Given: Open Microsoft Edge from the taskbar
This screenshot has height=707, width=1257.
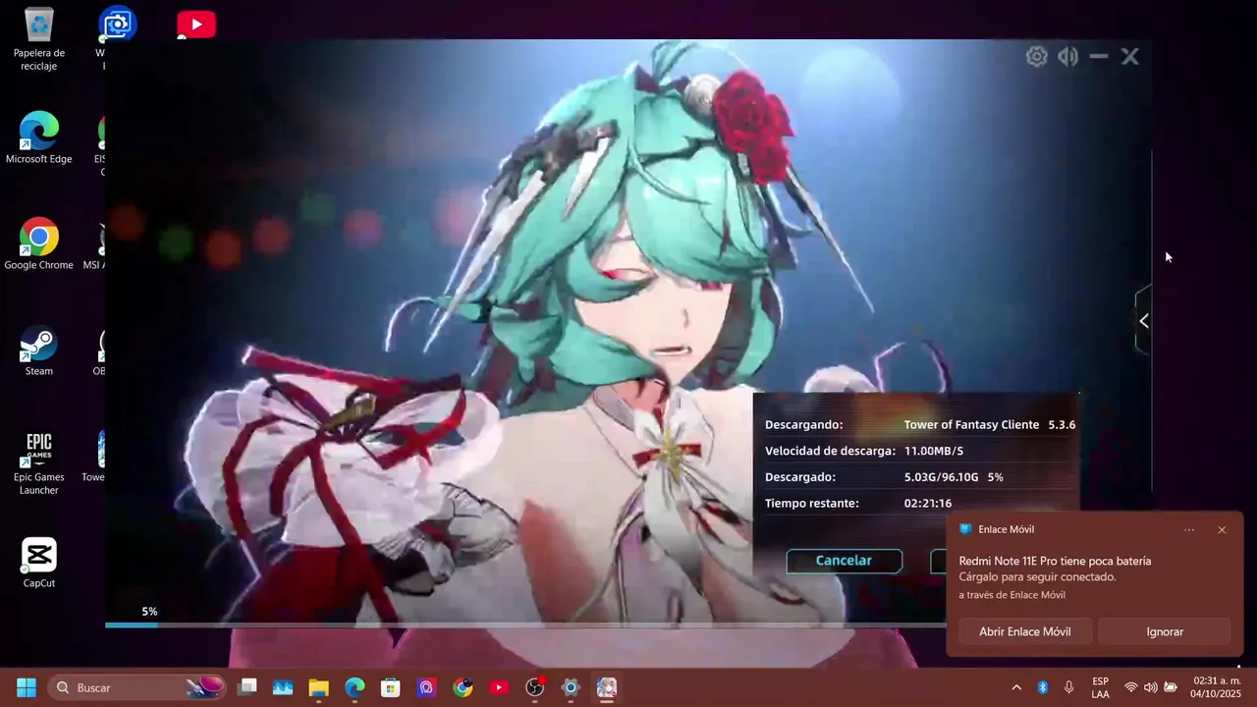Looking at the screenshot, I should coord(355,687).
